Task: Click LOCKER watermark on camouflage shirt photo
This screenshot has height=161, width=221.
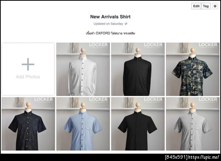Action: point(208,45)
